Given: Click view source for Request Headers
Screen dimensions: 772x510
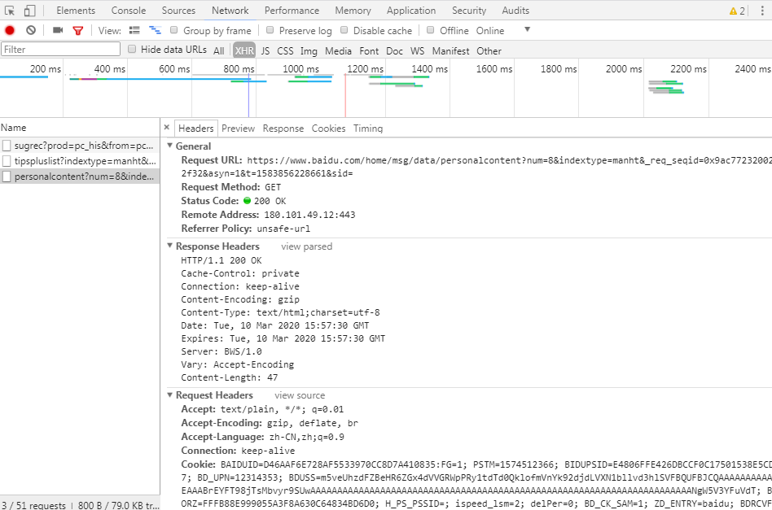Looking at the screenshot, I should click(x=299, y=395).
